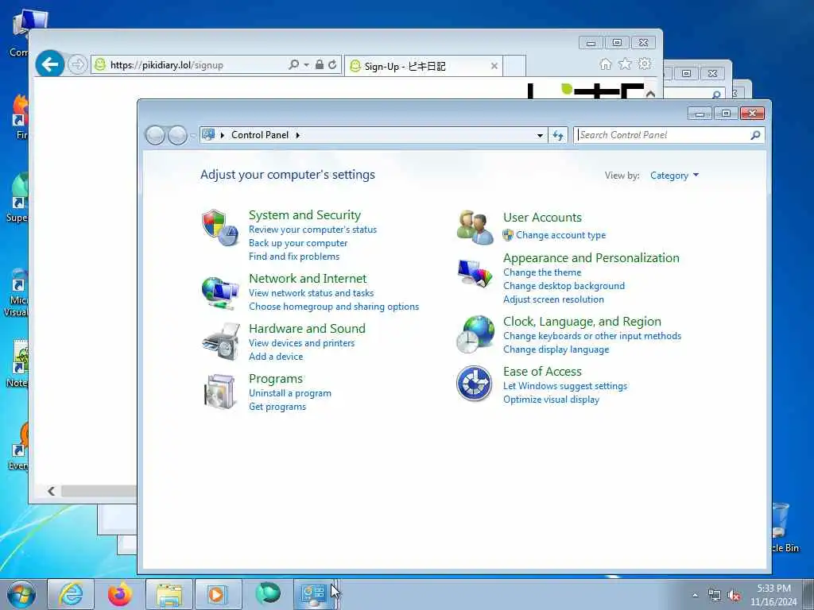Click the Control Panel breadcrumb label

tap(260, 135)
